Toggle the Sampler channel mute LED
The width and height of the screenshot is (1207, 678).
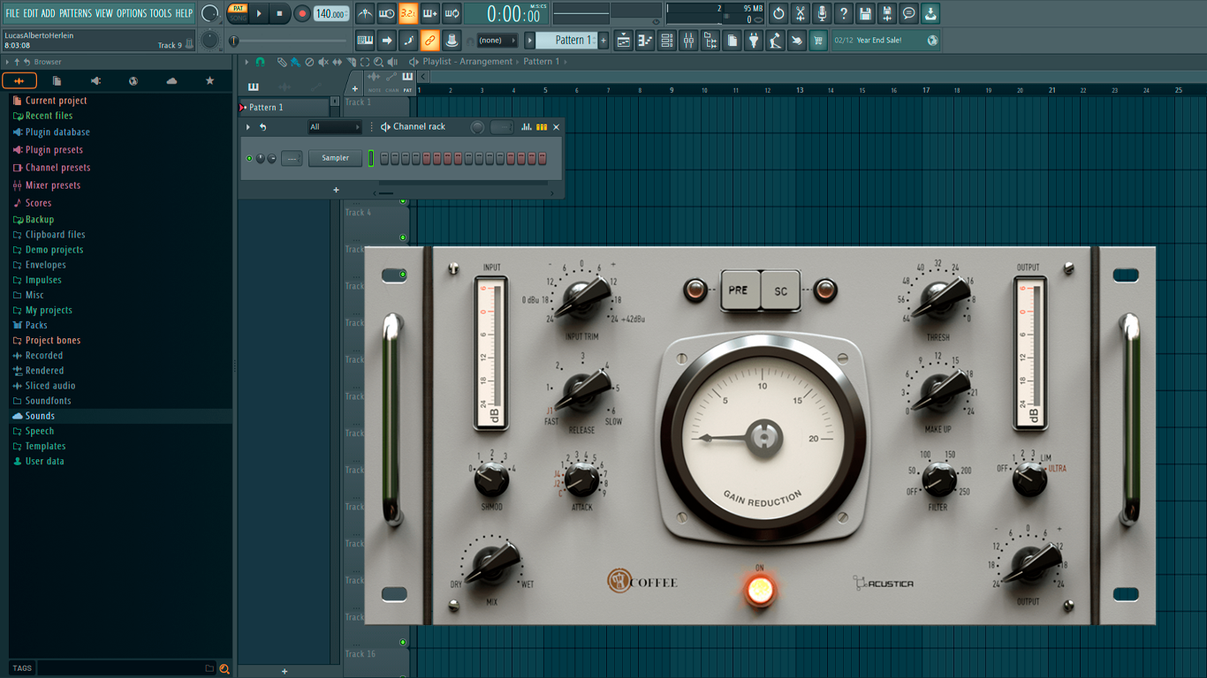coord(249,159)
